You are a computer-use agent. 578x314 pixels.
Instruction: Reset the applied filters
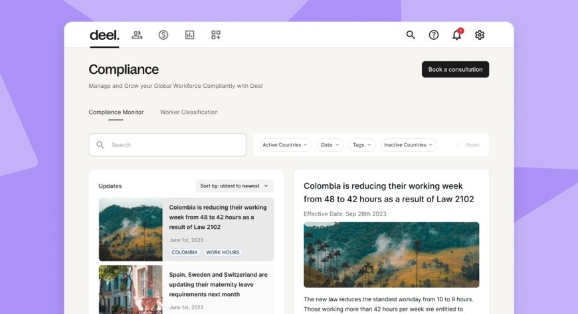(472, 145)
